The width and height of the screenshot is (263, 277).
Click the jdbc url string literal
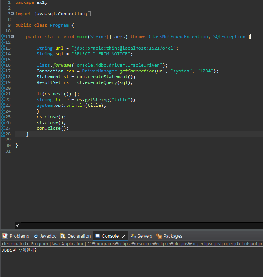tap(123, 48)
